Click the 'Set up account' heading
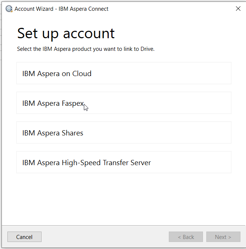Viewport: 246px width, 249px height. [66, 33]
